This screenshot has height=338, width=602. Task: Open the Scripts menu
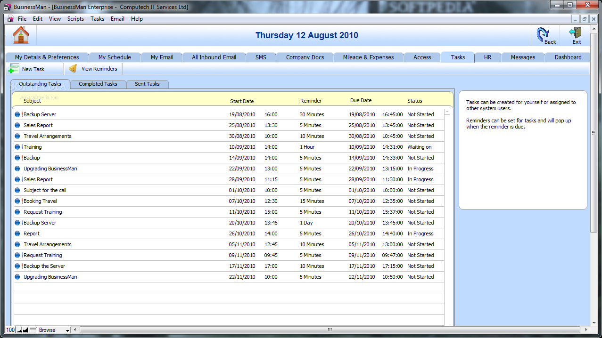(75, 19)
